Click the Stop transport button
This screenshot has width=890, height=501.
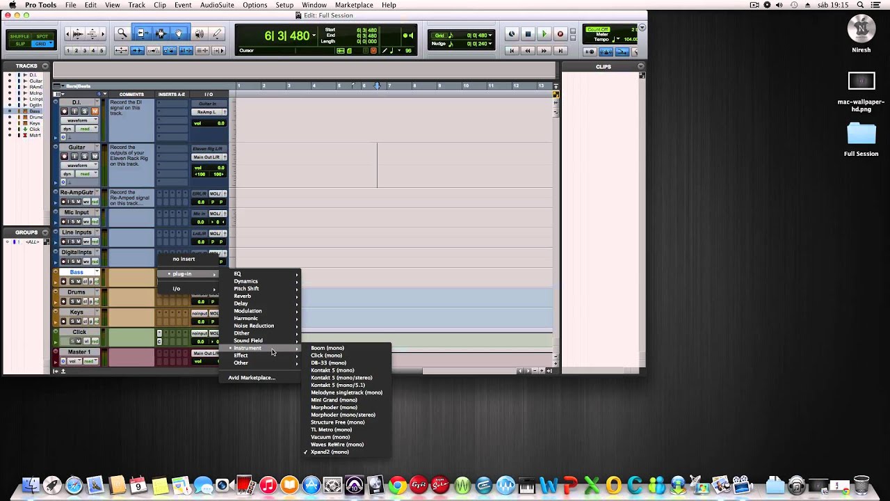point(528,34)
